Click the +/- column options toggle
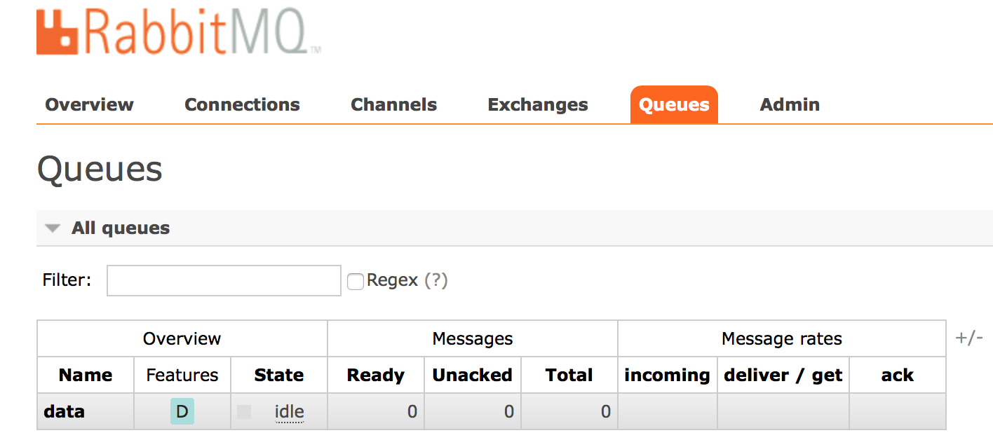The image size is (993, 447). [969, 338]
